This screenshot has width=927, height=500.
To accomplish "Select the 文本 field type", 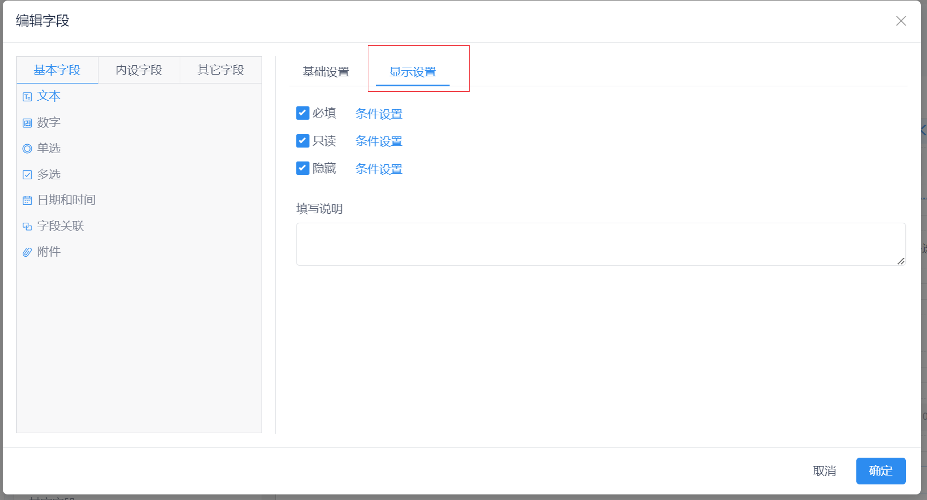I will tap(49, 96).
